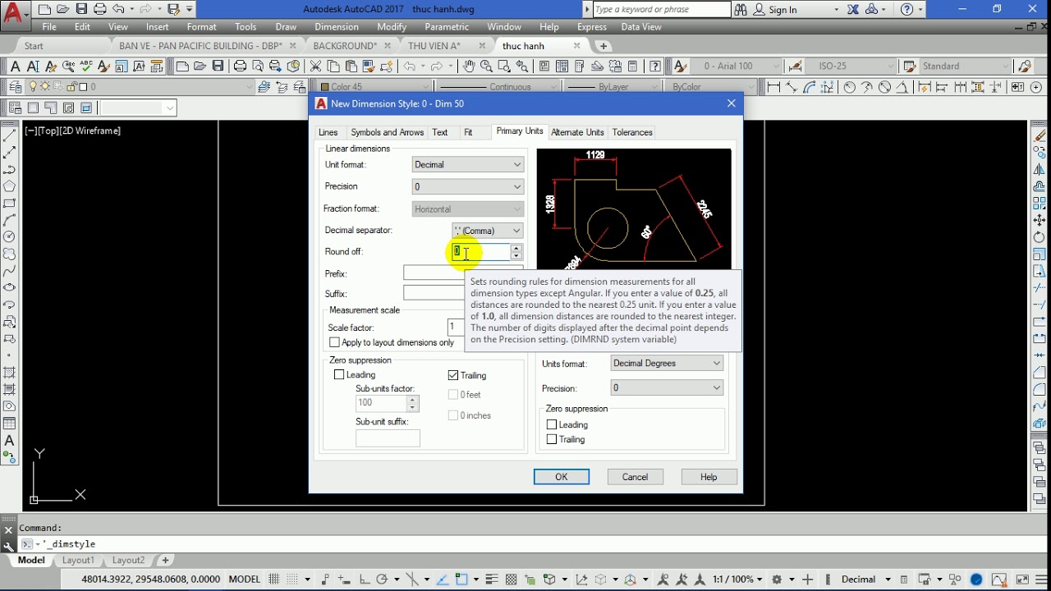Click the Undo arrow in quick access toolbar
The width and height of the screenshot is (1051, 591).
click(118, 10)
